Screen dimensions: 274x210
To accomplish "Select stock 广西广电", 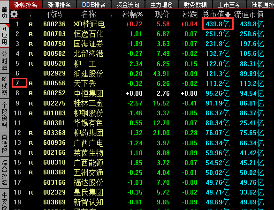I will (x=88, y=143).
